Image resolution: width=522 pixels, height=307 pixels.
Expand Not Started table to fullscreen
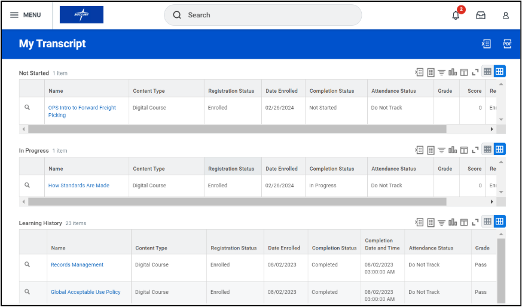click(x=475, y=72)
